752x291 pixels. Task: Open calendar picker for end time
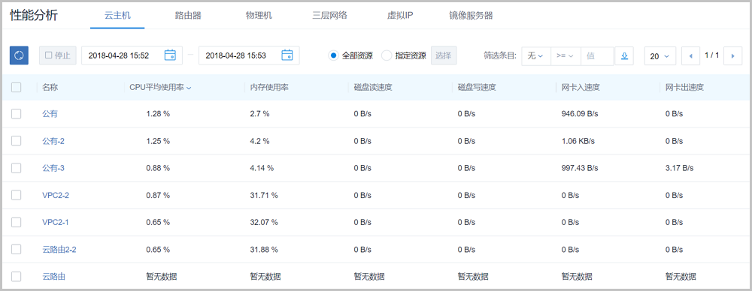tap(287, 55)
